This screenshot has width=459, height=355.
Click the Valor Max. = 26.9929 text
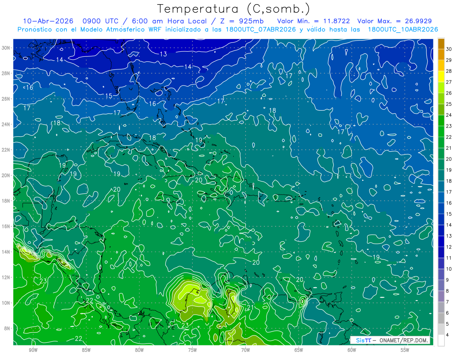[x=394, y=21]
